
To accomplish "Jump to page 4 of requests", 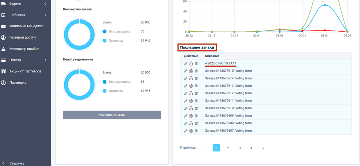I will point(251,148).
